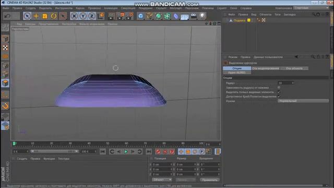Open the deformer (purple capsule) icon
The height and width of the screenshot is (188, 334).
[176, 16]
